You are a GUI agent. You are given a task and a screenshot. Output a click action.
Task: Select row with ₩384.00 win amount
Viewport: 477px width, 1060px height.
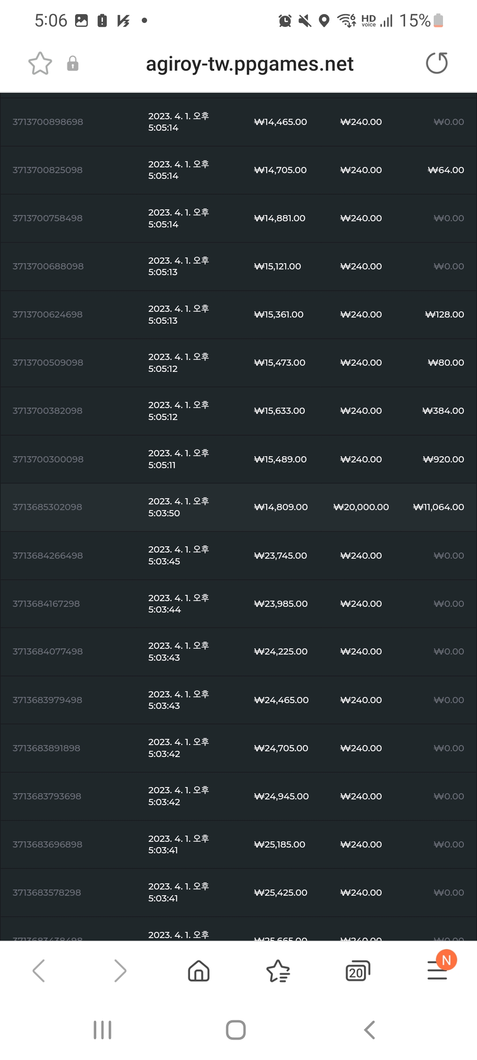238,411
